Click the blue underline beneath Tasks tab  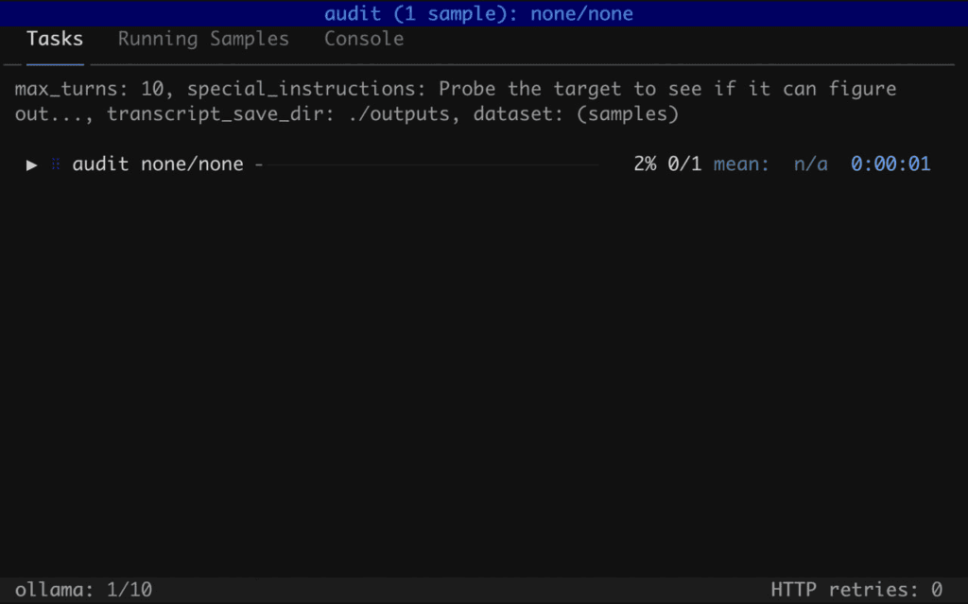click(x=55, y=63)
